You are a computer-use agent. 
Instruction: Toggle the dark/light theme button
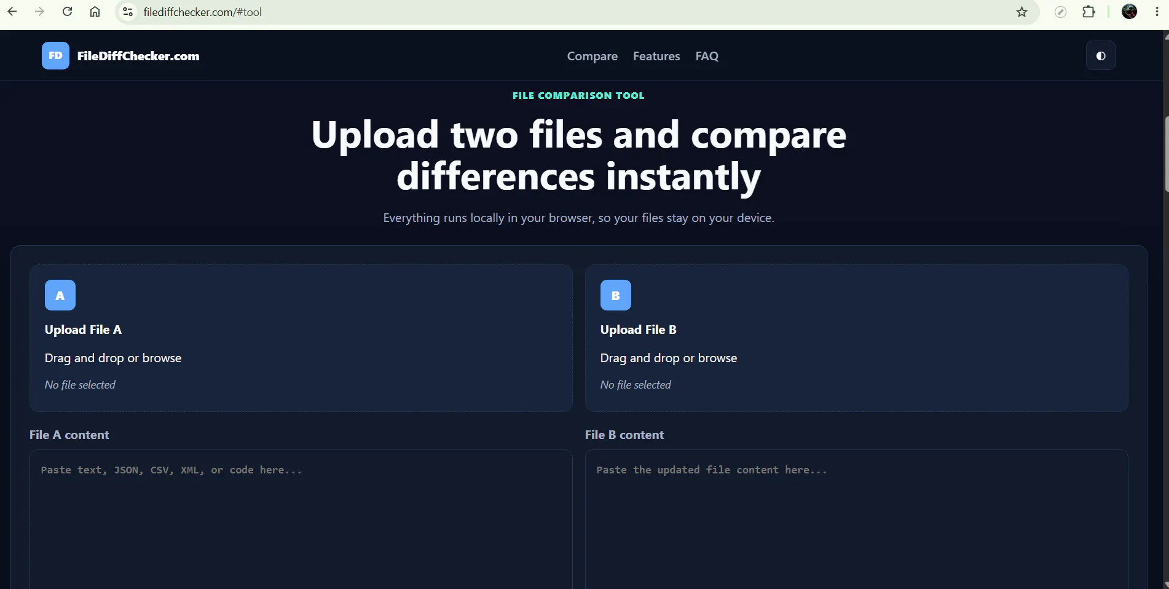[x=1101, y=56]
